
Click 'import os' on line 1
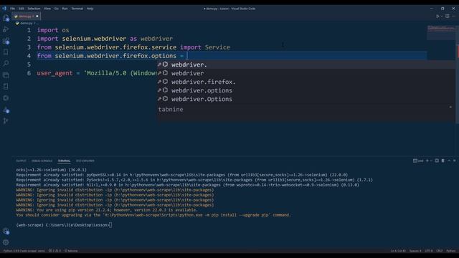coord(53,30)
